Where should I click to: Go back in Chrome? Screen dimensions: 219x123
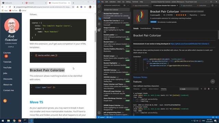click(x=3, y=7)
